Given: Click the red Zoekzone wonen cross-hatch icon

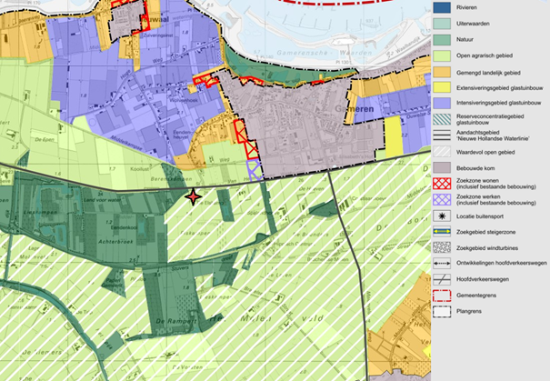Looking at the screenshot, I should [x=442, y=184].
